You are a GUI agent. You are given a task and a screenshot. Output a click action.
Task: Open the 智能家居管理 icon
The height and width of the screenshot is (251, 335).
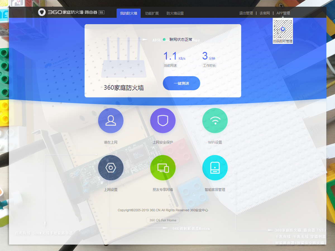pyautogui.click(x=215, y=168)
